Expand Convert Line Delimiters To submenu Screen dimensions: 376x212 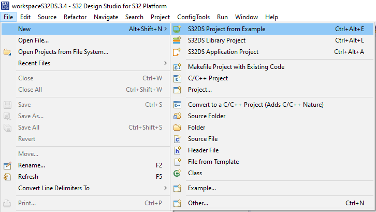pyautogui.click(x=165, y=188)
